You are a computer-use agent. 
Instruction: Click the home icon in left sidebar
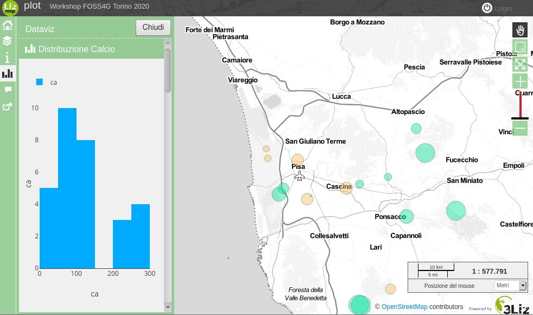coord(8,25)
